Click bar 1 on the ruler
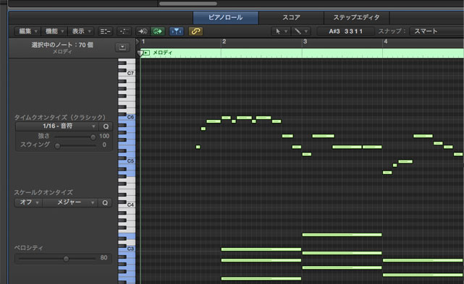 click(x=143, y=42)
